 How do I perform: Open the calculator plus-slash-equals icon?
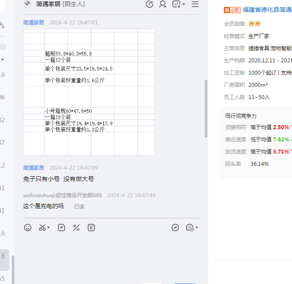(x=76, y=227)
